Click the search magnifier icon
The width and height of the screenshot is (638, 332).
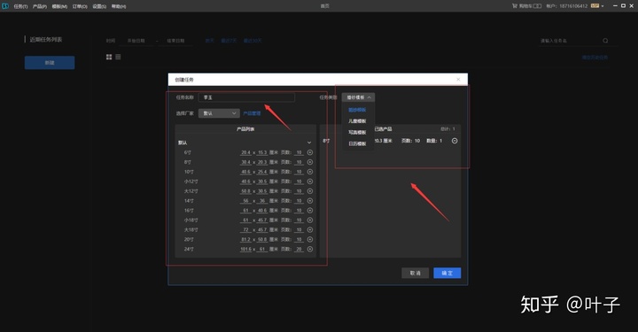coord(605,41)
